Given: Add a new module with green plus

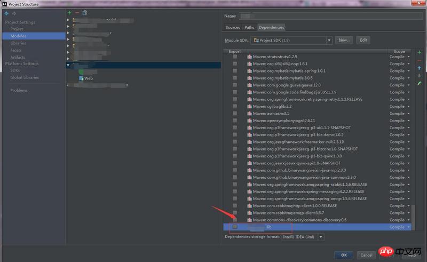Looking at the screenshot, I should coord(69,13).
